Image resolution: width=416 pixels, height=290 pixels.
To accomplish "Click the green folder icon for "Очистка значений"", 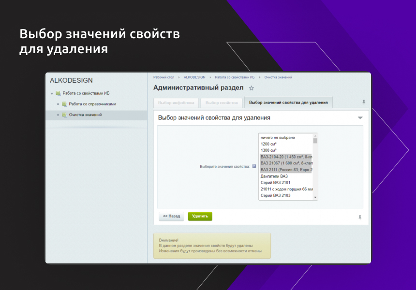I will 64,115.
